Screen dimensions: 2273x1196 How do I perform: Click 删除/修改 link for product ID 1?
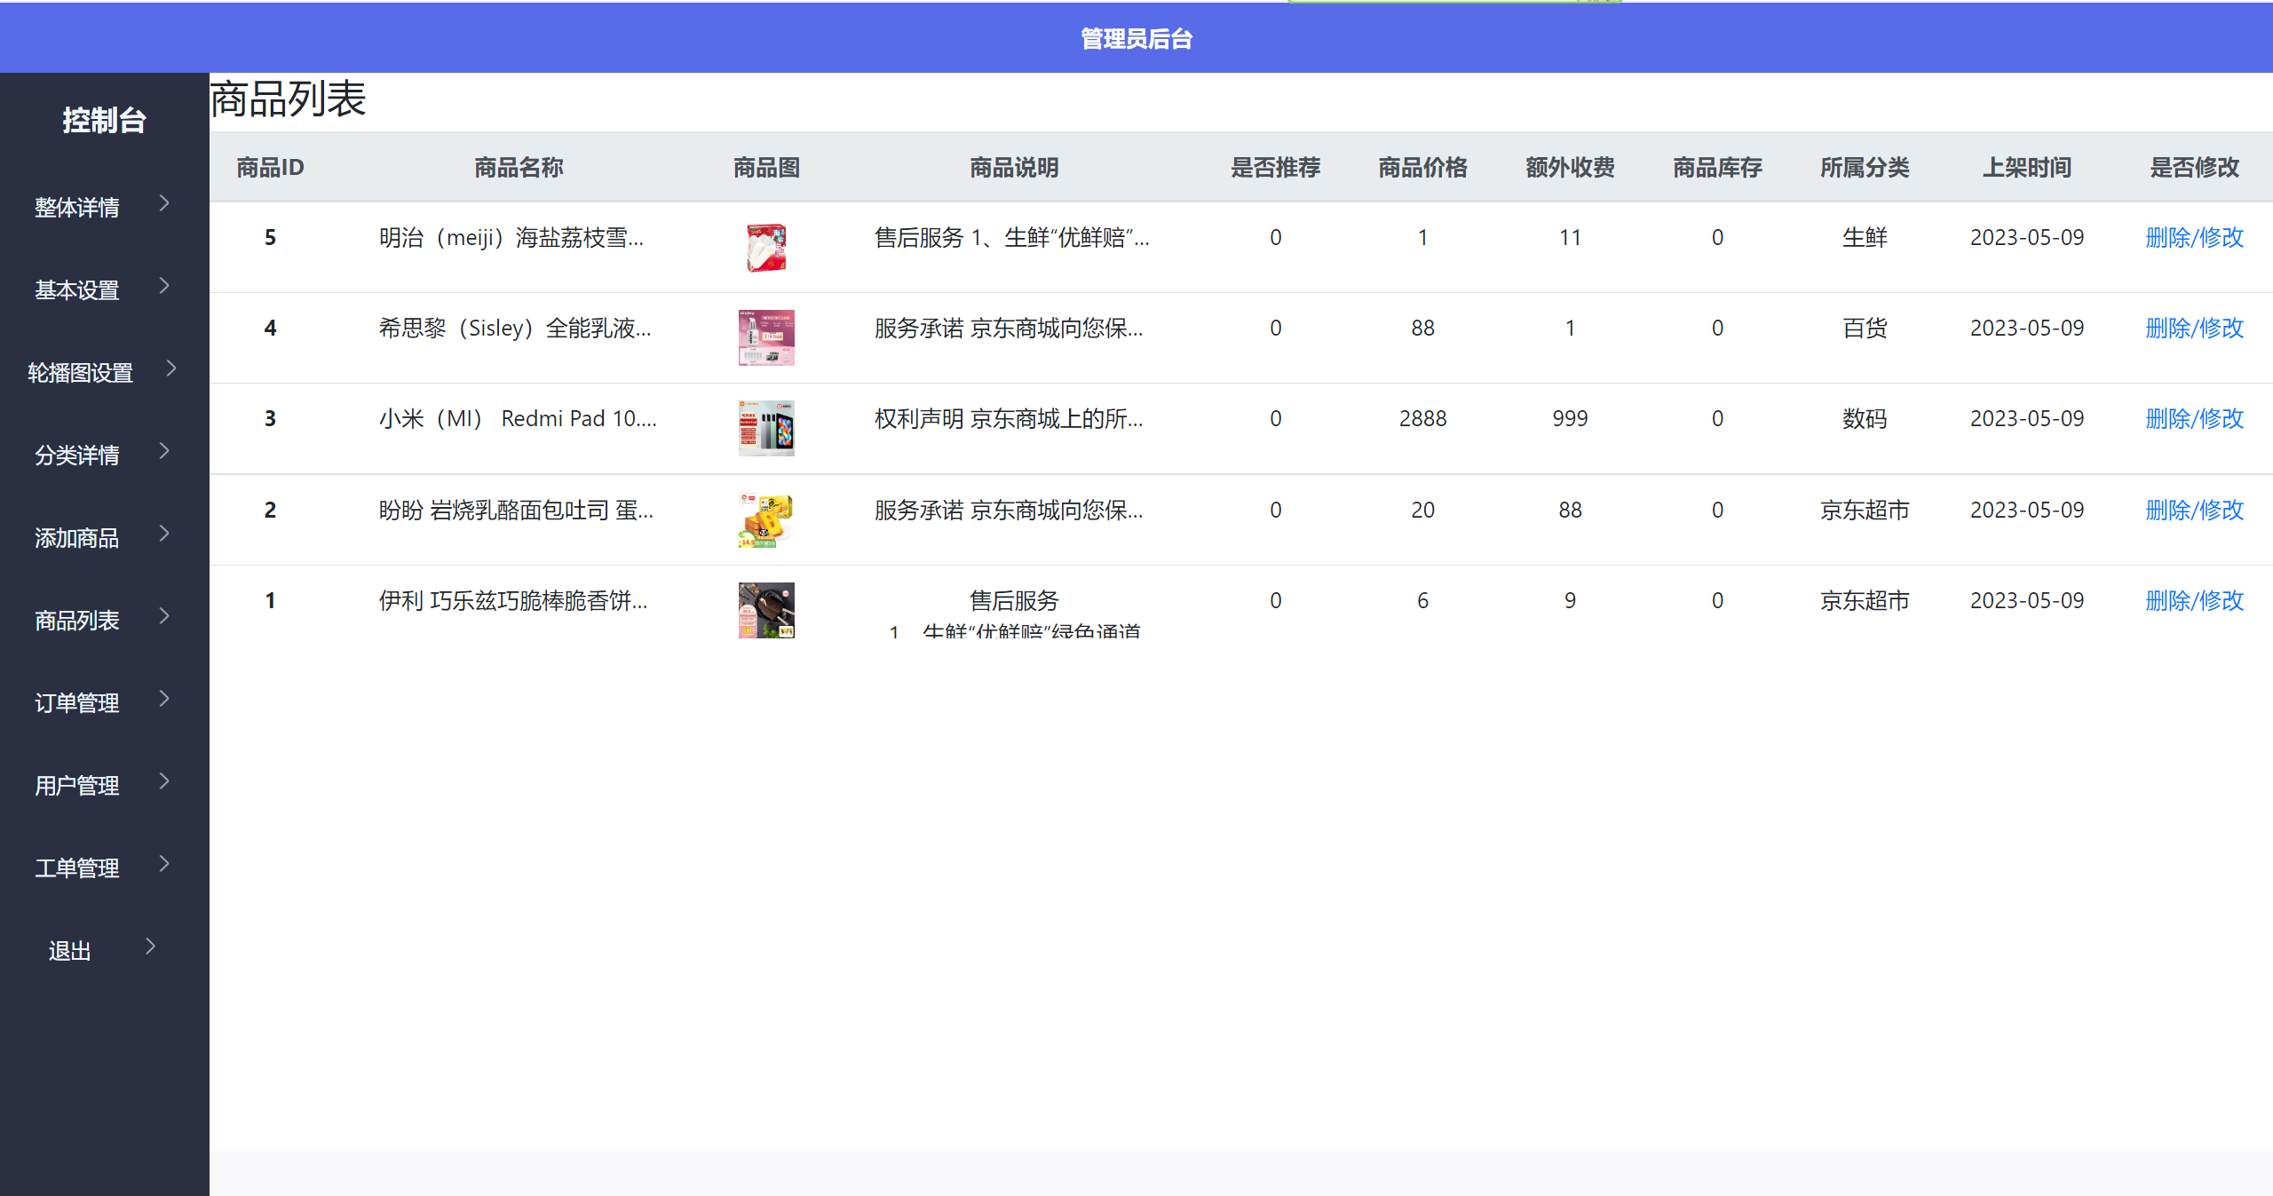coord(2194,601)
